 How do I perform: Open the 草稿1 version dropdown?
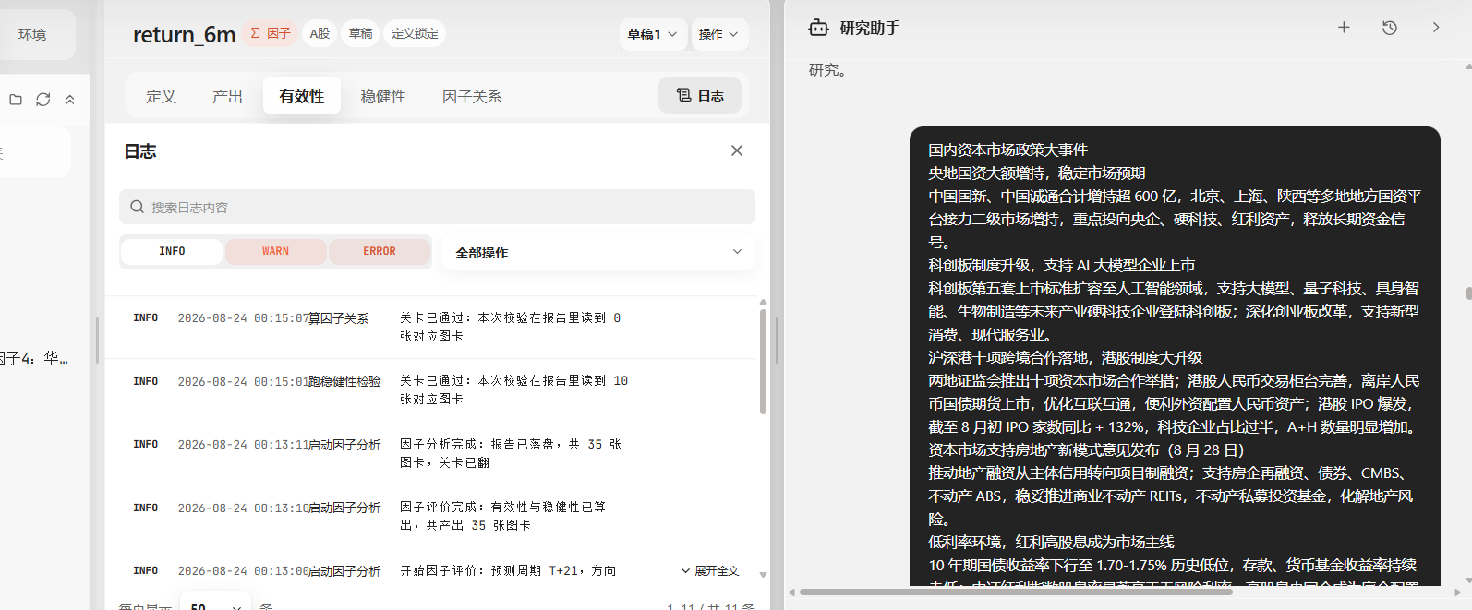(653, 34)
